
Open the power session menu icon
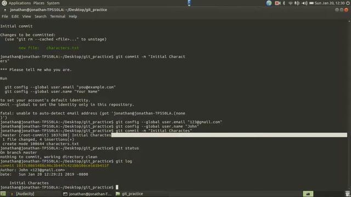[348, 3]
